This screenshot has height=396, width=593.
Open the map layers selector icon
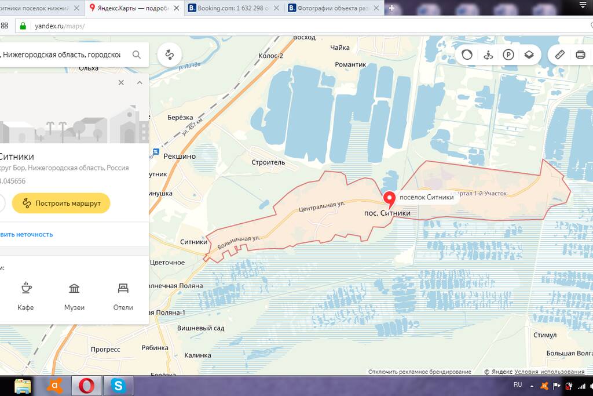point(529,55)
